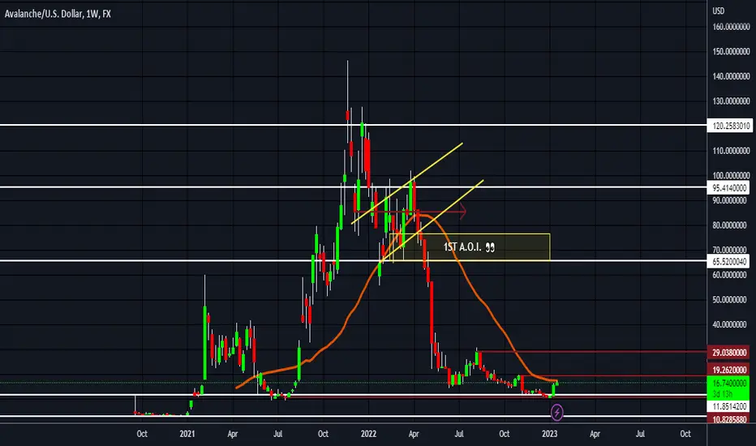Click the purple lightning bolt event icon
The image size is (756, 446).
(x=557, y=412)
